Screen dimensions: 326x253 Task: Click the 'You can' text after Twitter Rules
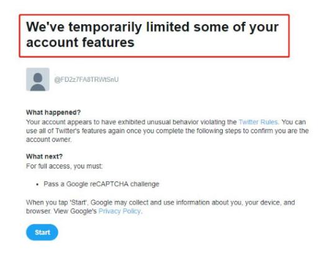(x=294, y=122)
